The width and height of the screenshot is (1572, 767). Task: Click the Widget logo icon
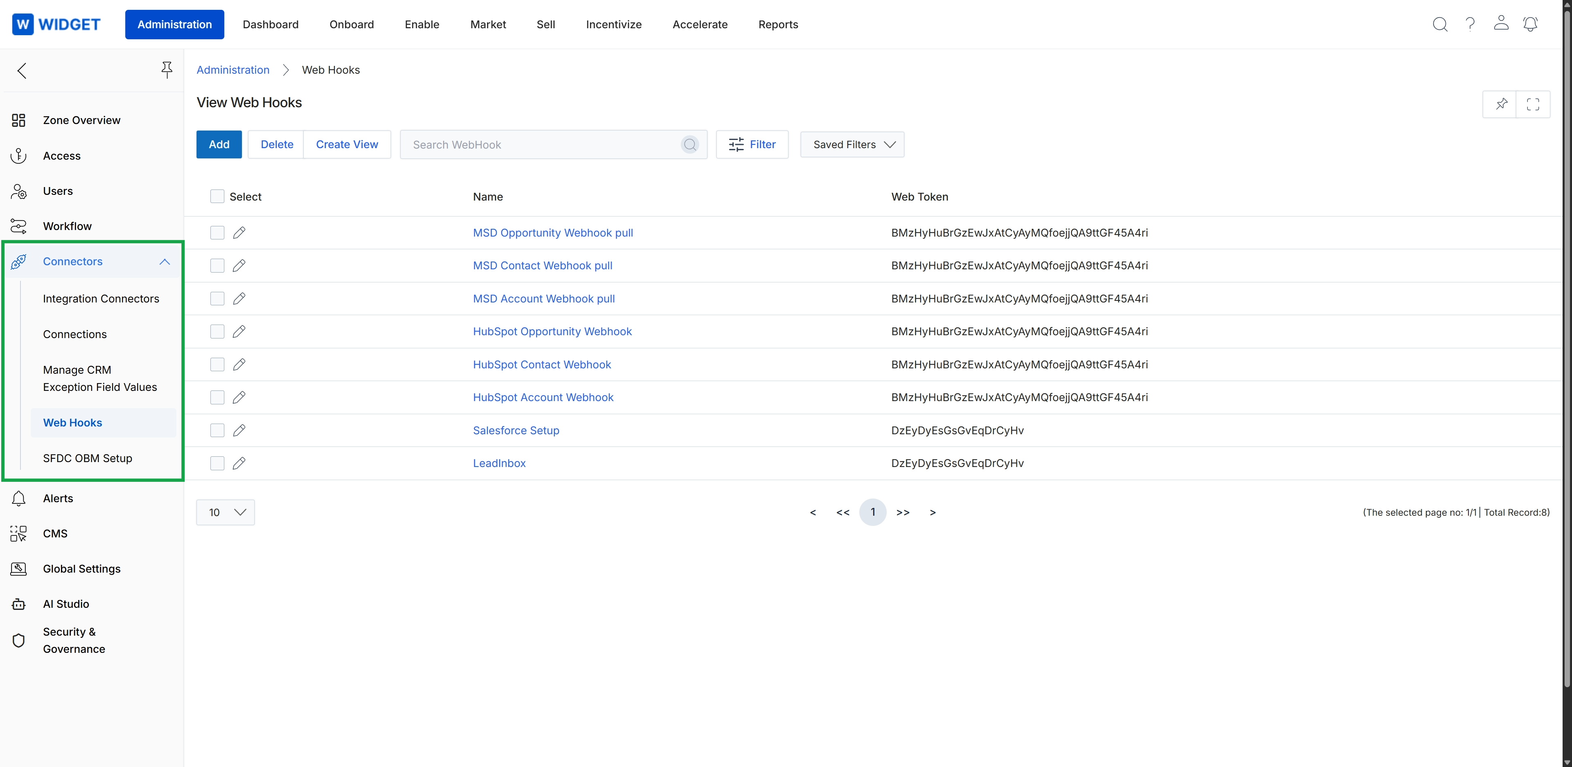pyautogui.click(x=23, y=25)
